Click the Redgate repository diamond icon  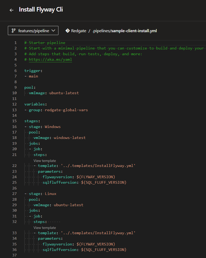pos(68,30)
